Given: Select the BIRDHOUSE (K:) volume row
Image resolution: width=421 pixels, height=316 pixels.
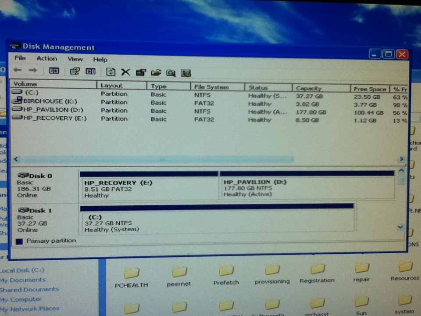Looking at the screenshot, I should [x=210, y=103].
